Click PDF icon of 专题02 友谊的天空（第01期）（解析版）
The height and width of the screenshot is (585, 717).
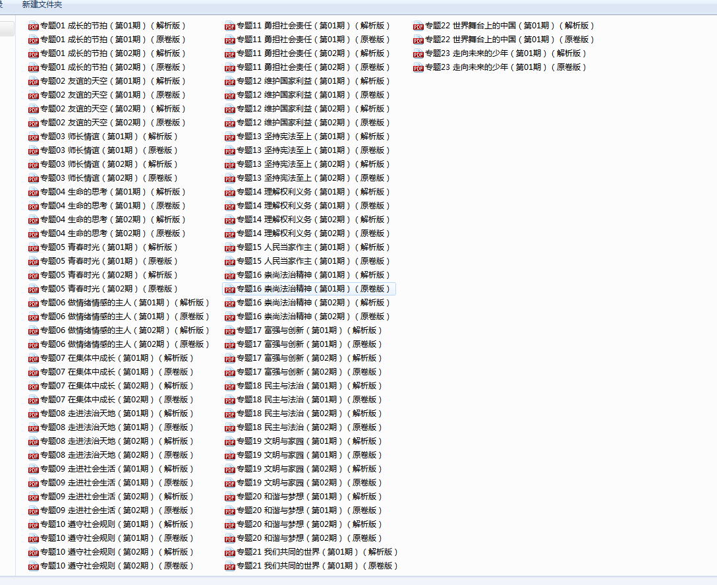pos(34,82)
